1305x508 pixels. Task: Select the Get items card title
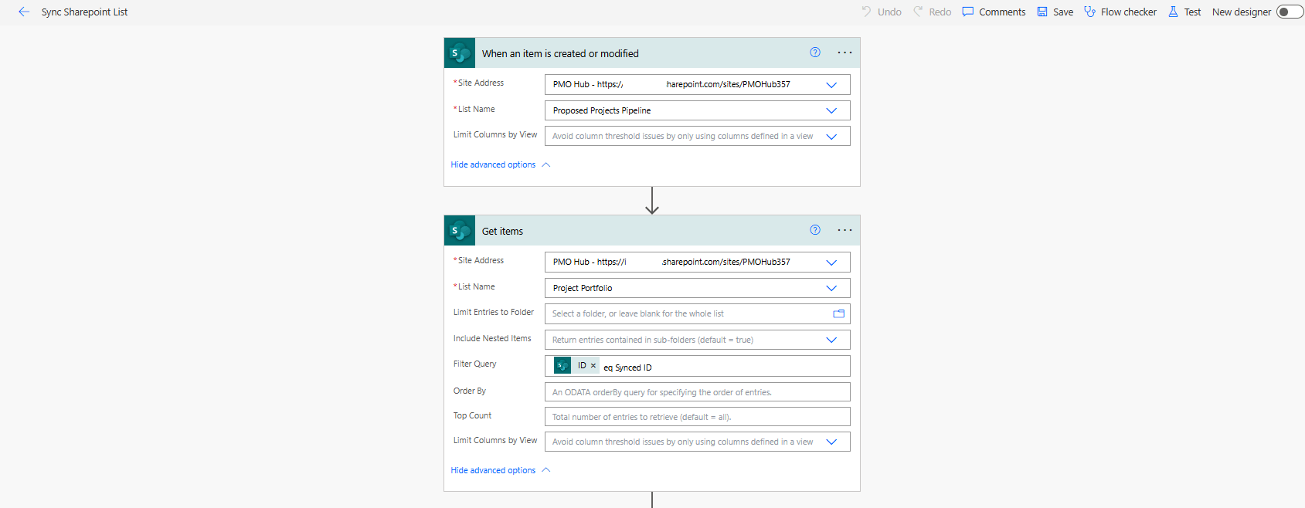point(502,231)
